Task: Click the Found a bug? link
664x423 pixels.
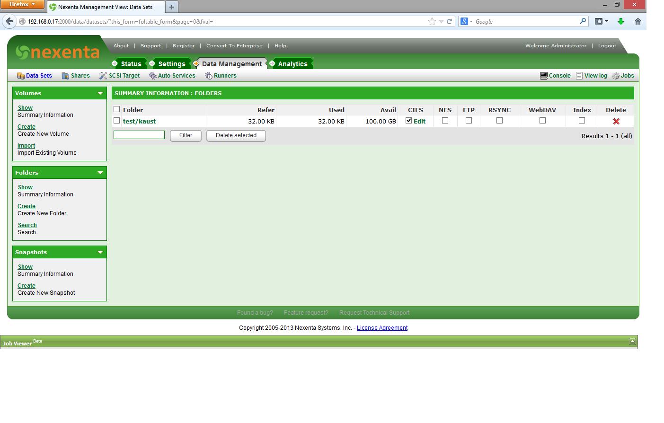Action: click(x=255, y=313)
